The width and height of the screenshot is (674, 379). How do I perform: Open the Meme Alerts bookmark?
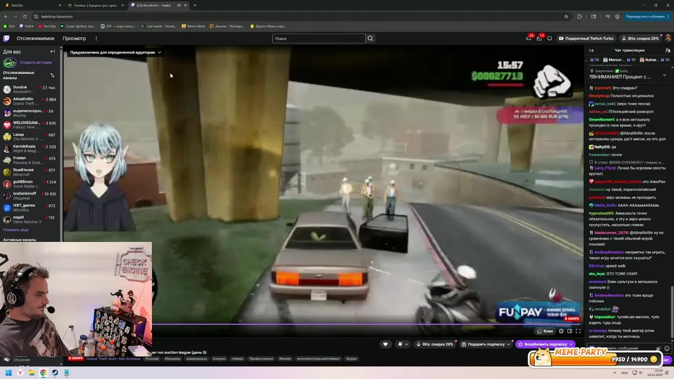click(193, 26)
